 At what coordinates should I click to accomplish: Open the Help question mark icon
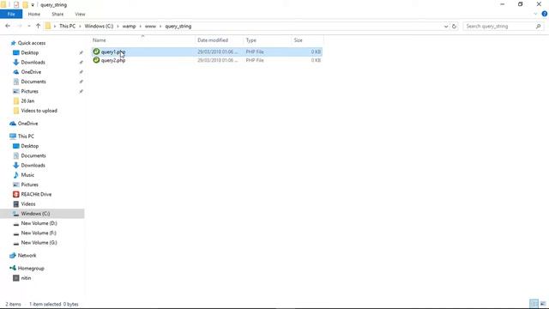pos(545,14)
